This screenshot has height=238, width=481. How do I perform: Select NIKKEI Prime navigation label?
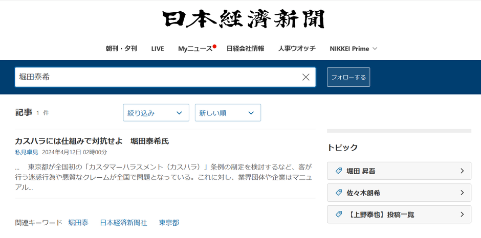tap(349, 49)
